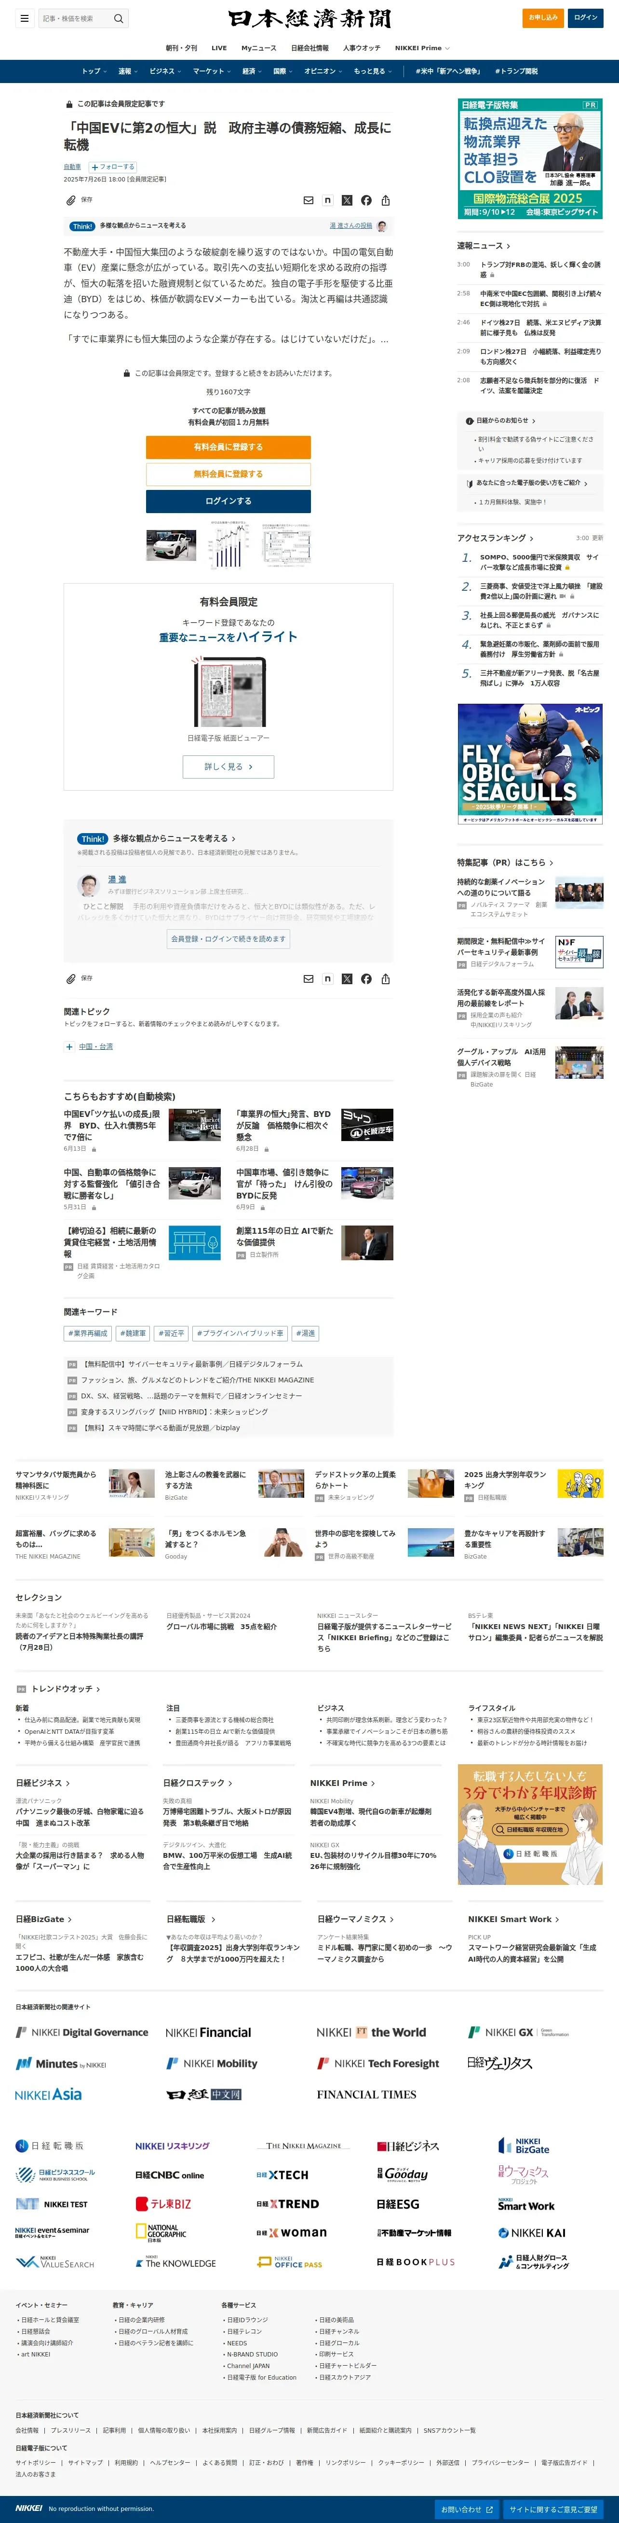
Task: Open the LIVE menu item
Action: 219,48
